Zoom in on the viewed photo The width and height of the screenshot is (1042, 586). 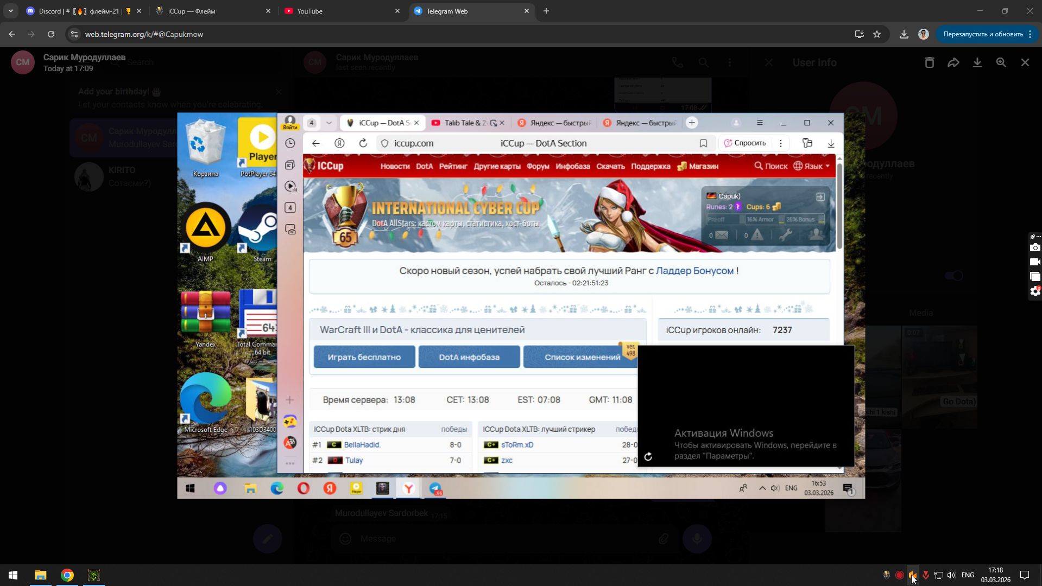pyautogui.click(x=1001, y=62)
